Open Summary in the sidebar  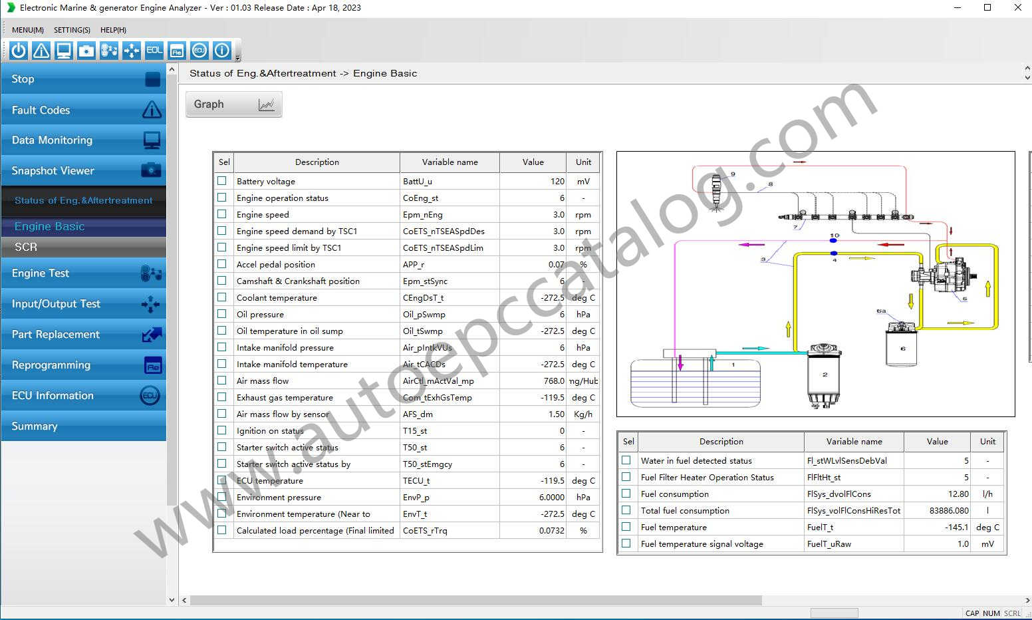(83, 426)
